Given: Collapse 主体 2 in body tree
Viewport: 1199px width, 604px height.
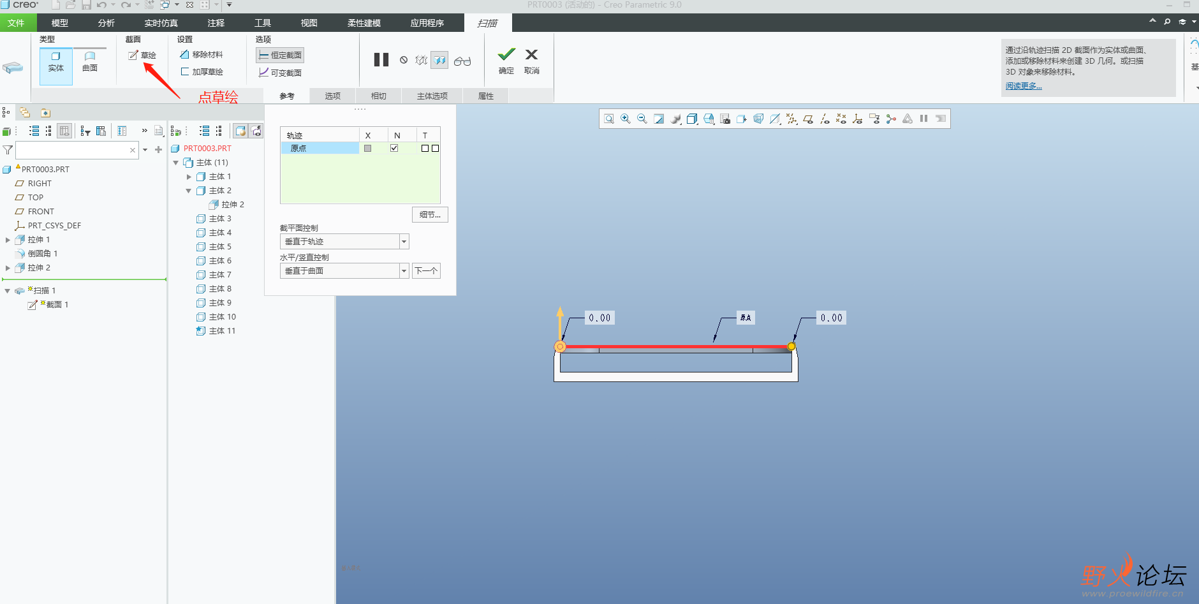Looking at the screenshot, I should (x=189, y=191).
